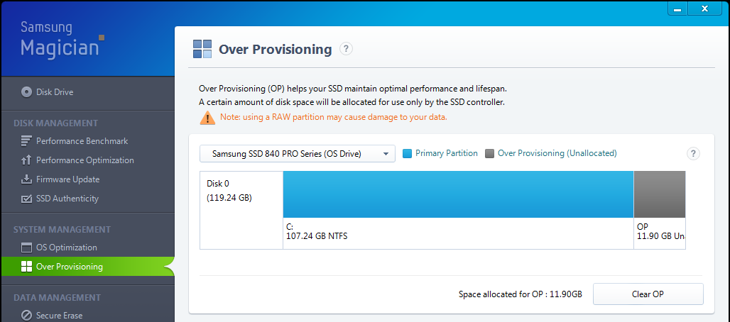Select Over Provisioning sidebar item
This screenshot has height=322, width=730.
pyautogui.click(x=87, y=267)
